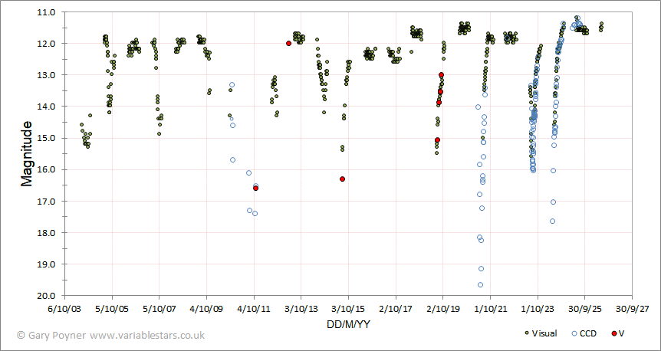This screenshot has height=351, width=661.
Task: Click the CCD legend blue circle marker
Action: (x=574, y=333)
